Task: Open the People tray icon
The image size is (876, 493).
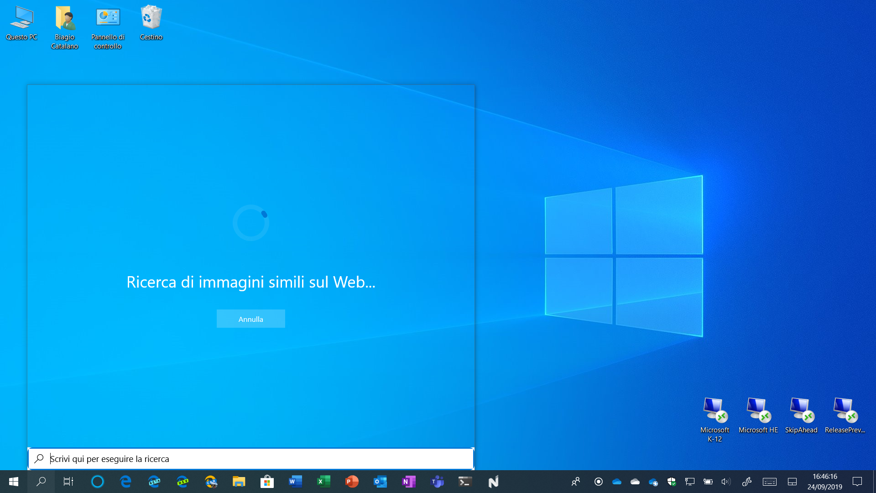Action: 576,482
